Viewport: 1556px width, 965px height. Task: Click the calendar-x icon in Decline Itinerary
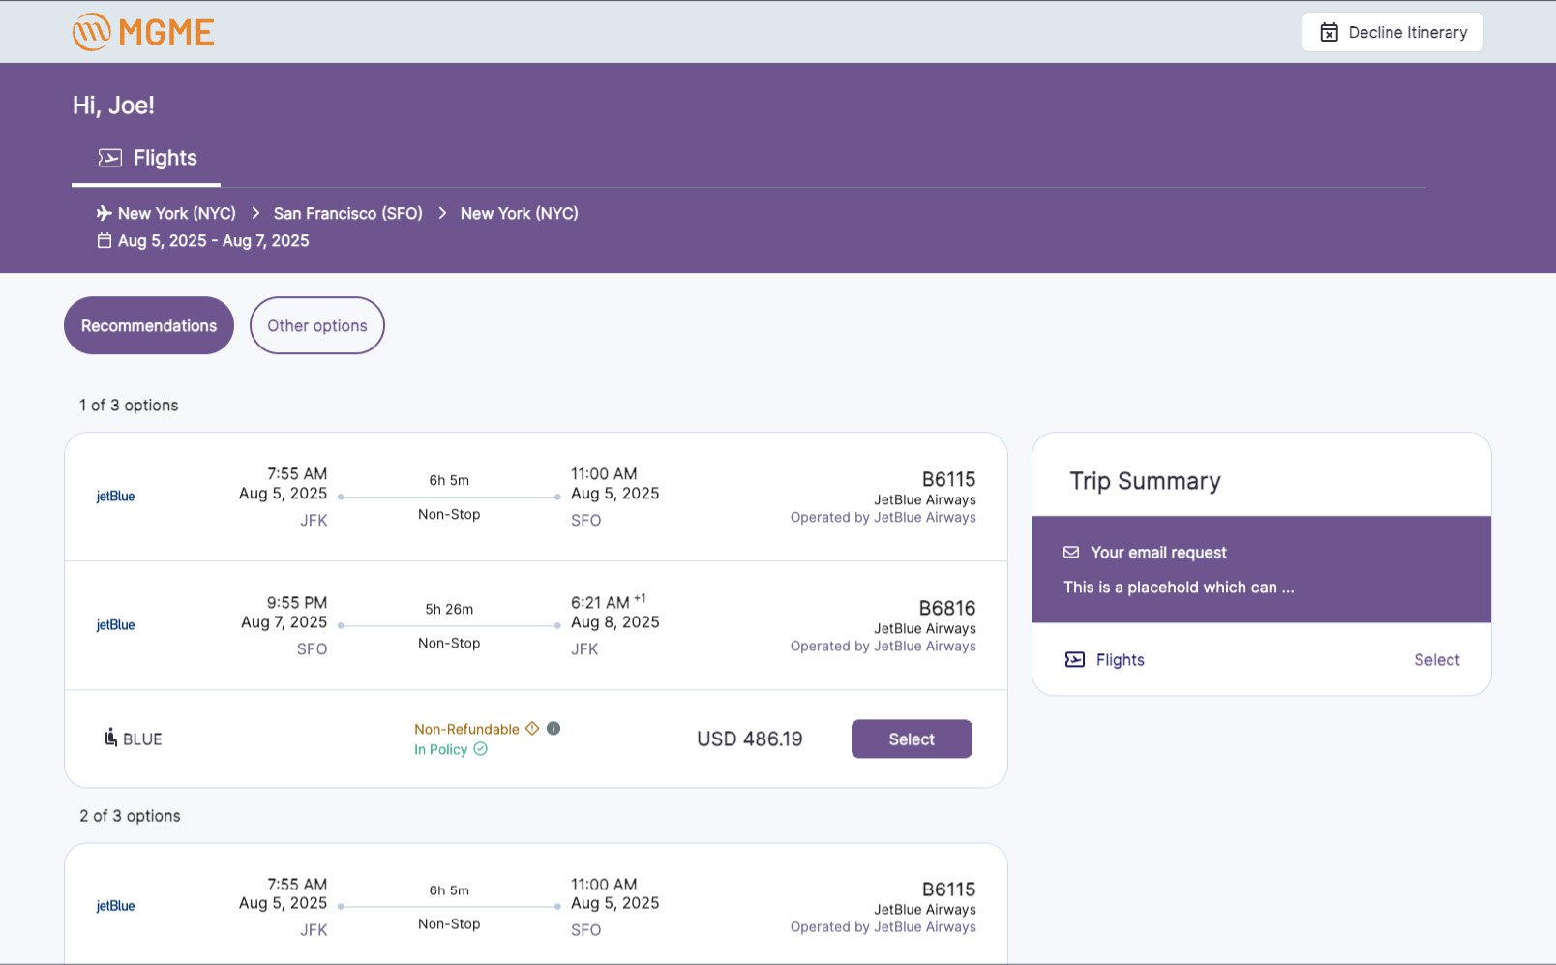1330,32
